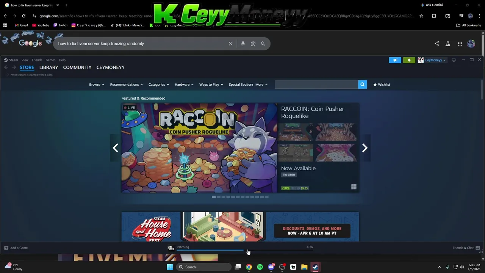Expand the Browse dropdown in Steam store
The width and height of the screenshot is (485, 273).
pos(97,85)
